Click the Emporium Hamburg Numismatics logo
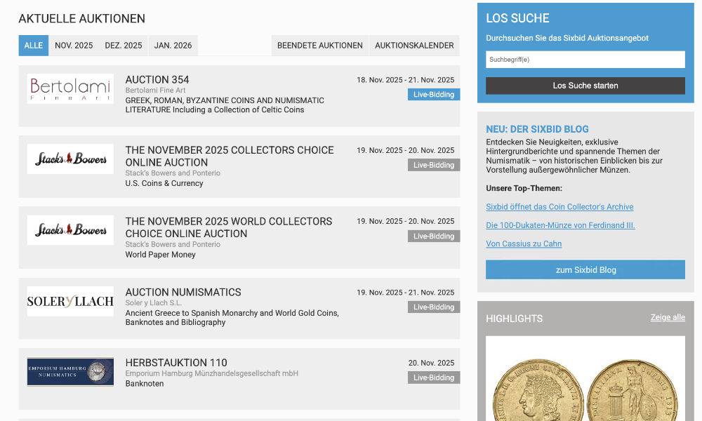Image resolution: width=702 pixels, height=421 pixels. point(70,371)
